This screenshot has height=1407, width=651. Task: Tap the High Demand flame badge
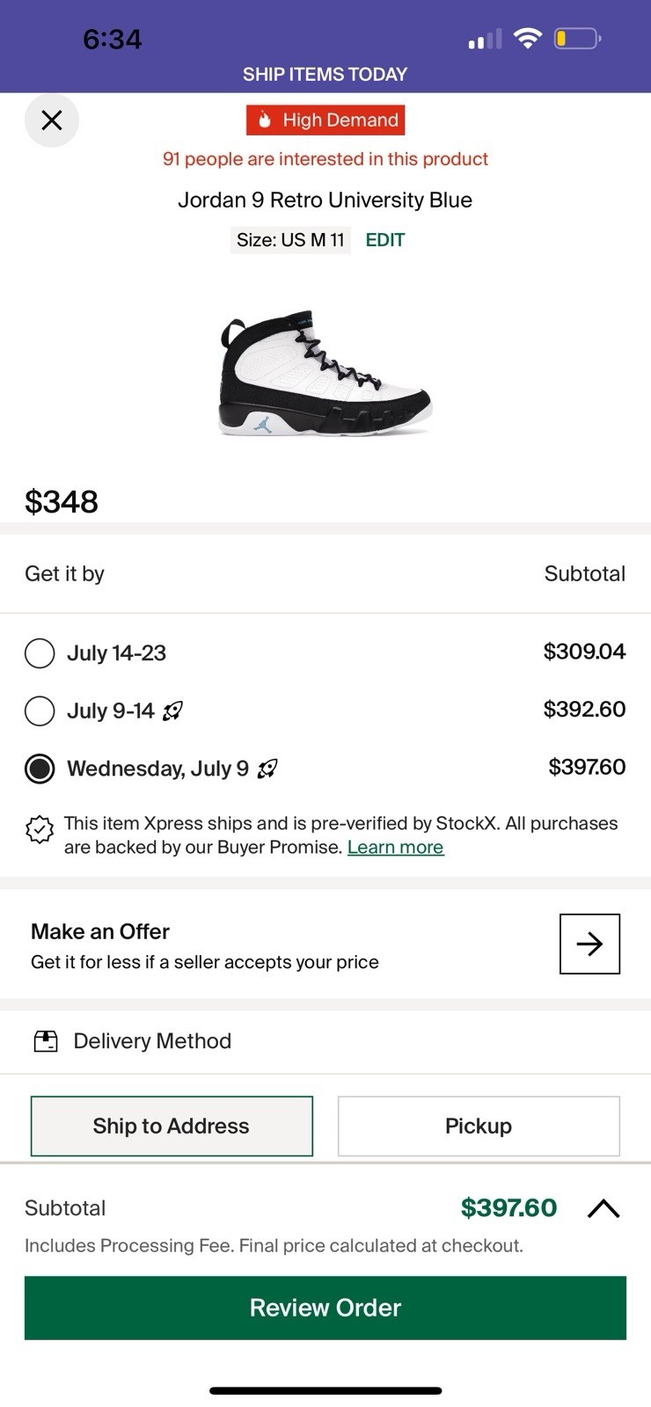[325, 120]
